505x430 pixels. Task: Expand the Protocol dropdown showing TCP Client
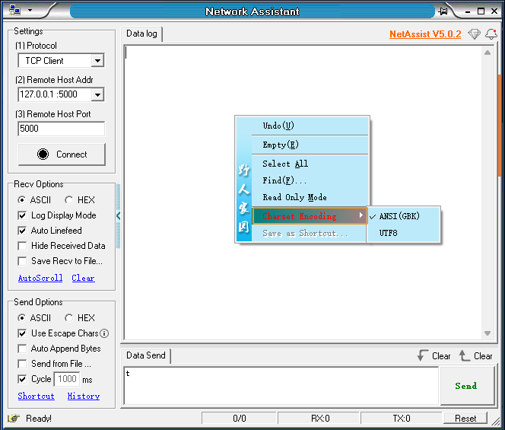[x=97, y=61]
